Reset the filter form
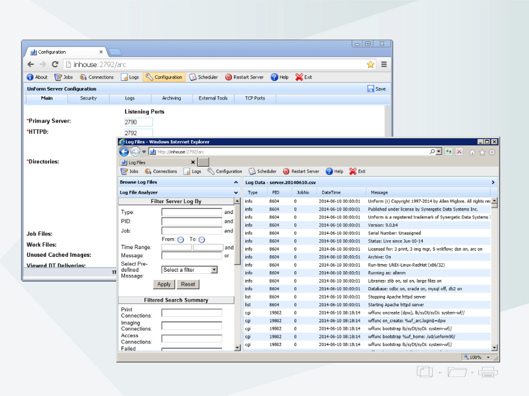Image resolution: width=529 pixels, height=396 pixels. [188, 284]
